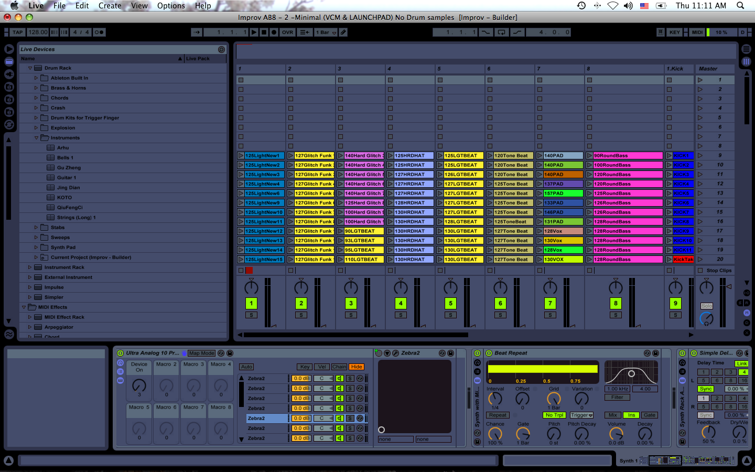The image size is (755, 472).
Task: Open the Options menu
Action: coord(171,6)
